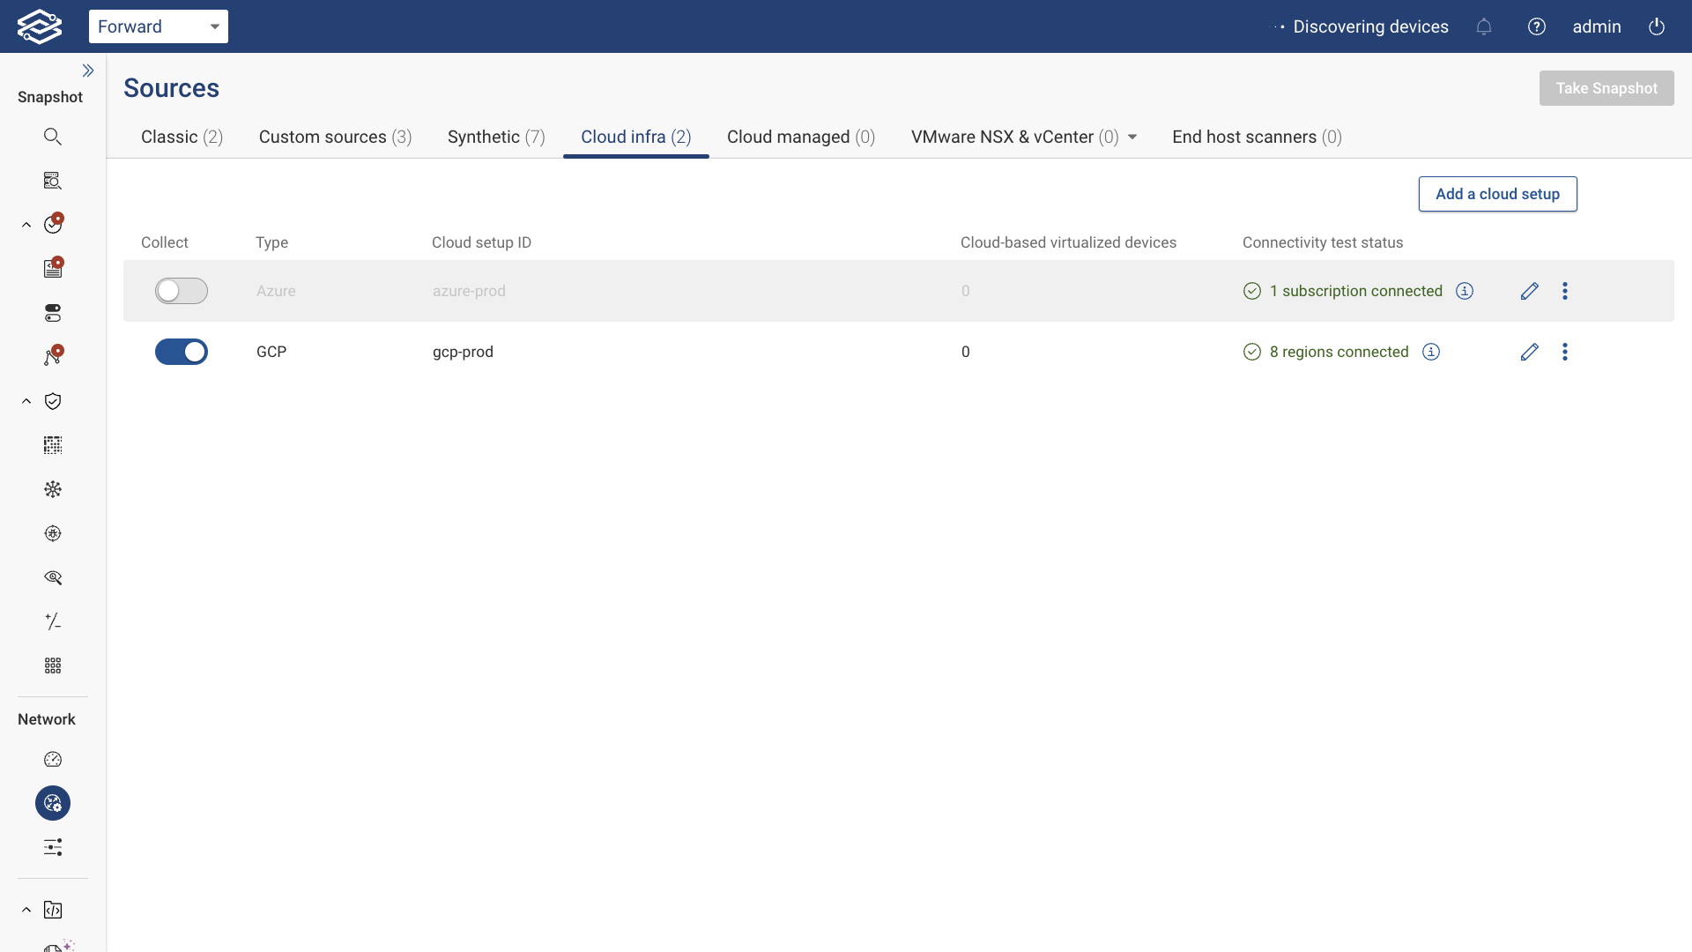This screenshot has height=952, width=1692.
Task: Open the Classic sources tab
Action: (x=182, y=137)
